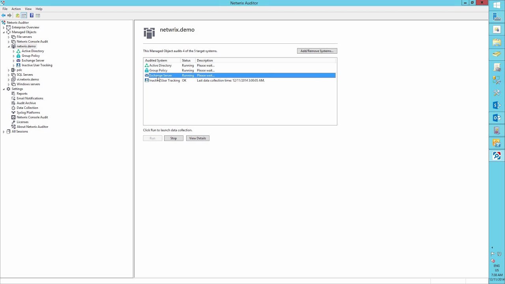505x284 pixels.
Task: Click the Audited System column header
Action: 162,60
